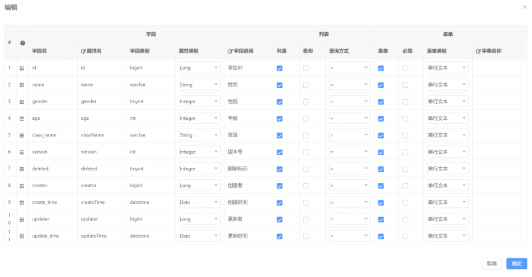Close the 编辑 dialog with the X icon
Viewport: 532px width, 277px height.
point(525,7)
